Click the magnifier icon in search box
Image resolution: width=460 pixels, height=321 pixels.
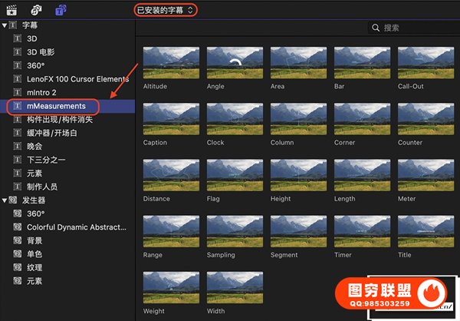[x=376, y=28]
